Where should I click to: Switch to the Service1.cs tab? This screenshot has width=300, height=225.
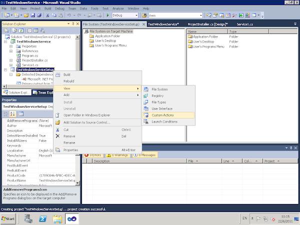coord(244,24)
